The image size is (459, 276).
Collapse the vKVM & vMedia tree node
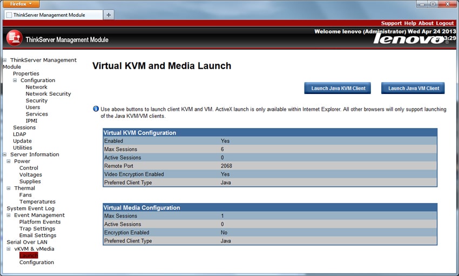[x=9, y=248]
